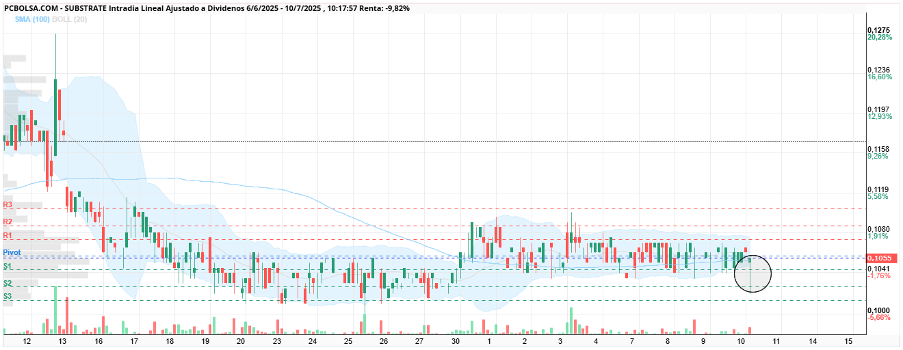Click price axis value 0,1275

pos(878,30)
